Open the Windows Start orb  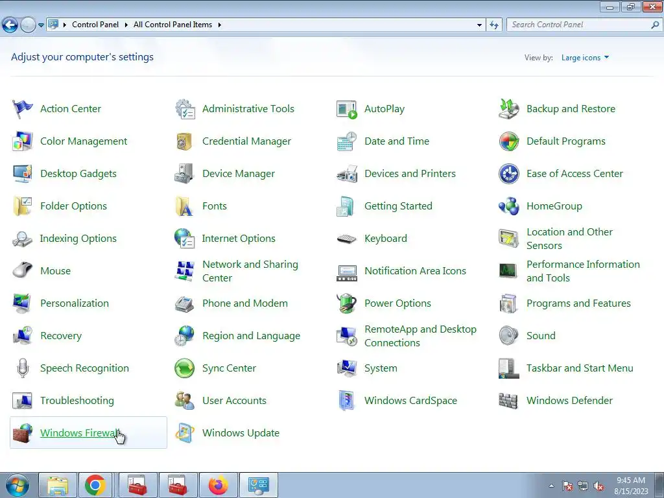tap(18, 485)
